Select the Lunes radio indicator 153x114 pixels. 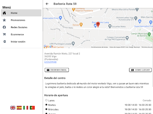pyautogui.click(x=46, y=100)
